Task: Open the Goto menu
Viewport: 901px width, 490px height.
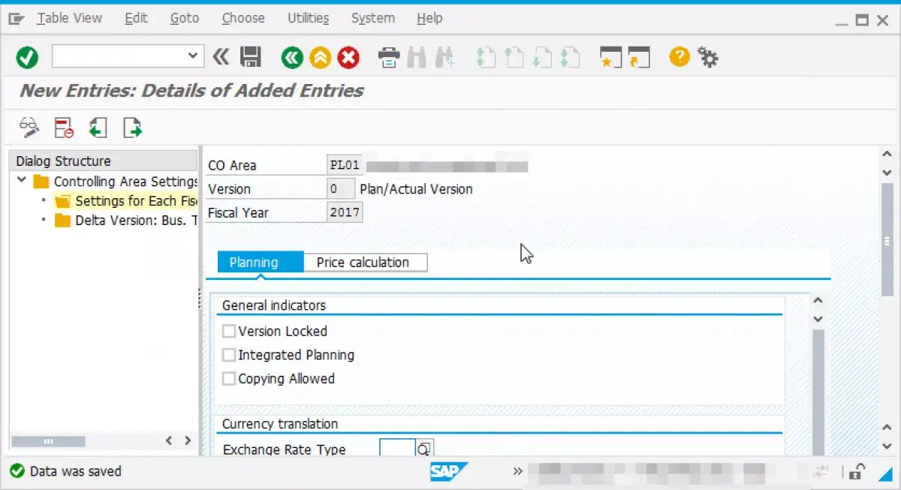Action: tap(185, 18)
